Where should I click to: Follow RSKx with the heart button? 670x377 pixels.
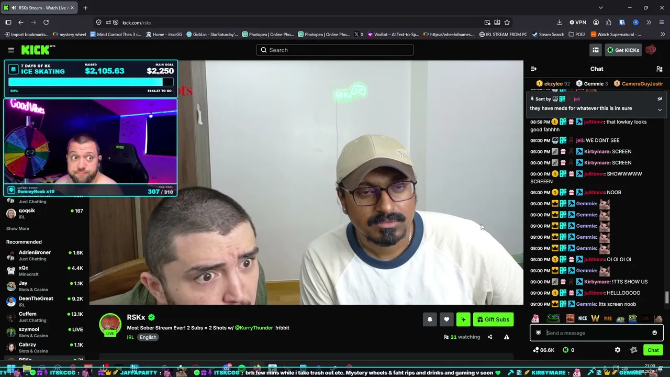(446, 319)
